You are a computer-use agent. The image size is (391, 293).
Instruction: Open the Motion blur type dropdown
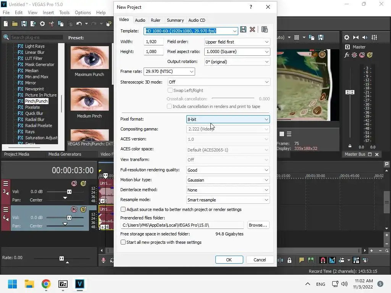coord(228,180)
